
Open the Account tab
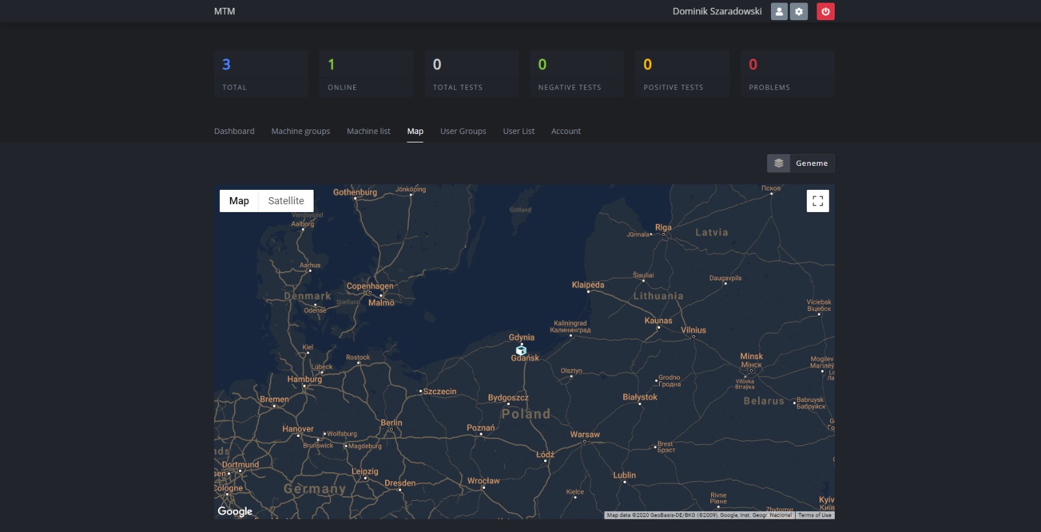[x=565, y=131]
